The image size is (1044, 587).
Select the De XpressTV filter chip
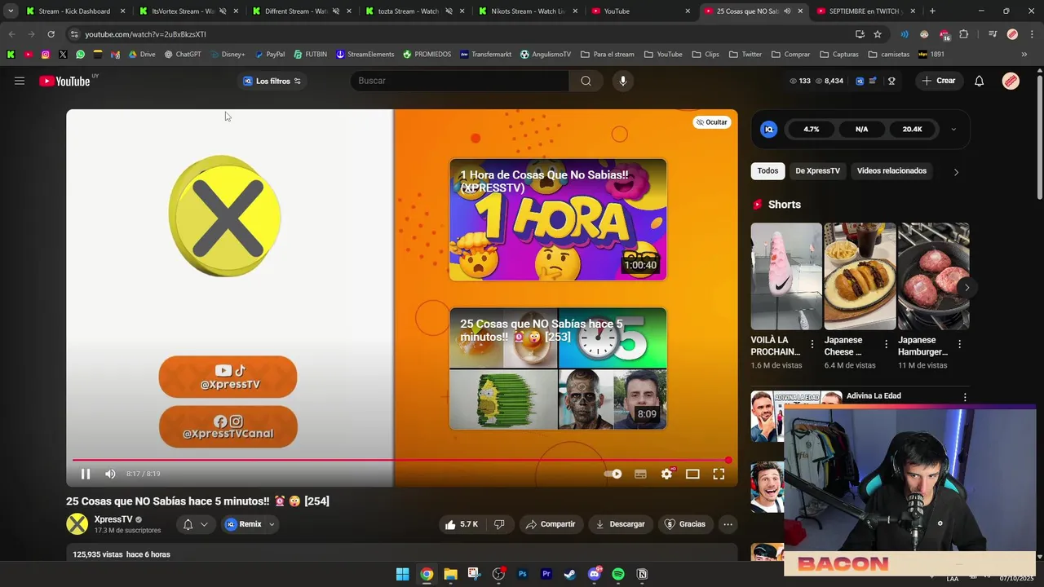pyautogui.click(x=817, y=171)
